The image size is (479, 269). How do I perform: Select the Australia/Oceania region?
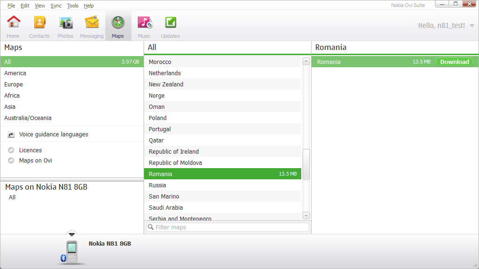point(72,118)
